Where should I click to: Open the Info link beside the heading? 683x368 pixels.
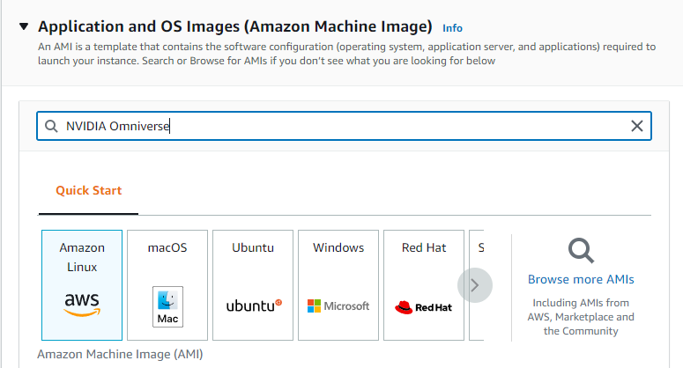(x=452, y=28)
